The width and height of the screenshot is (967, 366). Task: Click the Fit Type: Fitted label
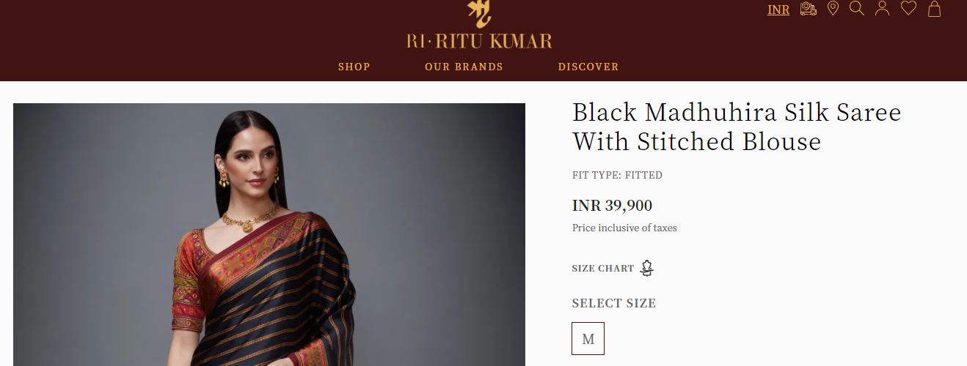[617, 175]
